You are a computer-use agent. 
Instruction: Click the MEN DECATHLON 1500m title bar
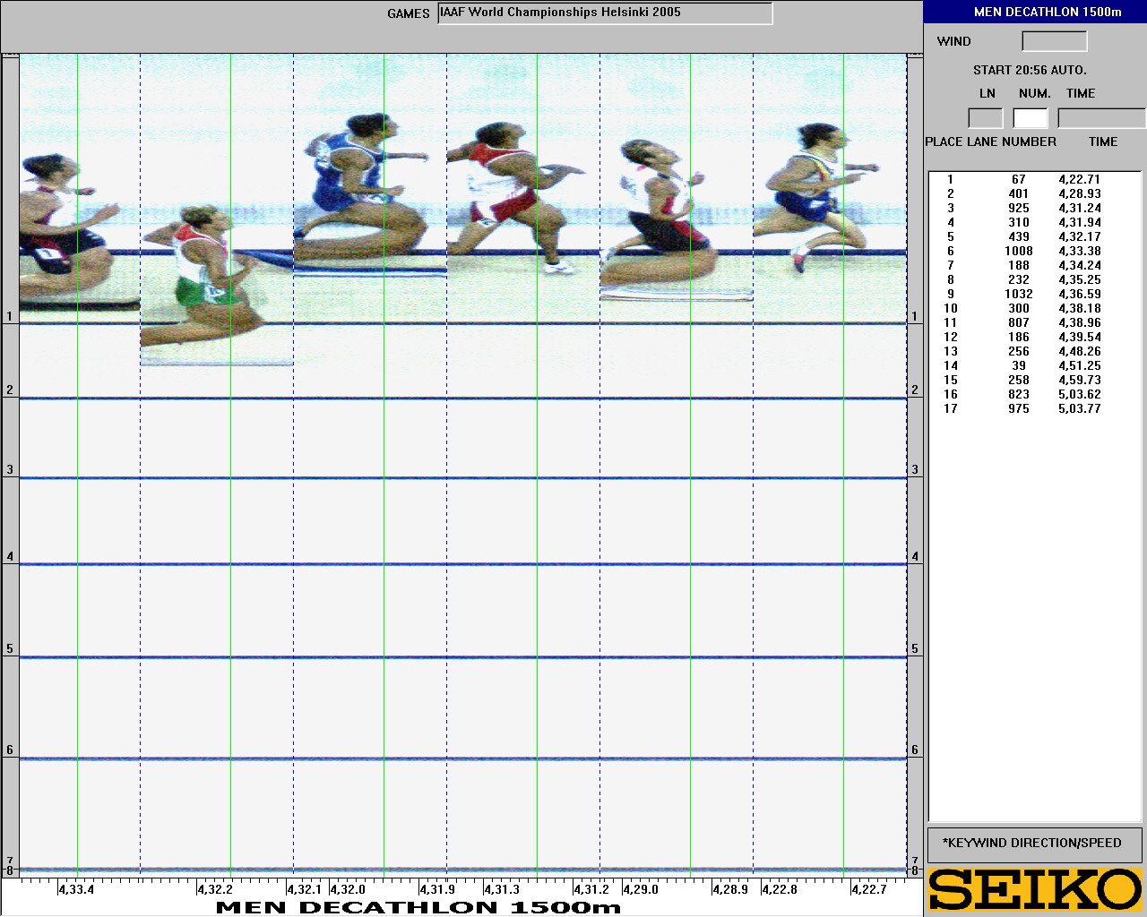click(x=1035, y=13)
